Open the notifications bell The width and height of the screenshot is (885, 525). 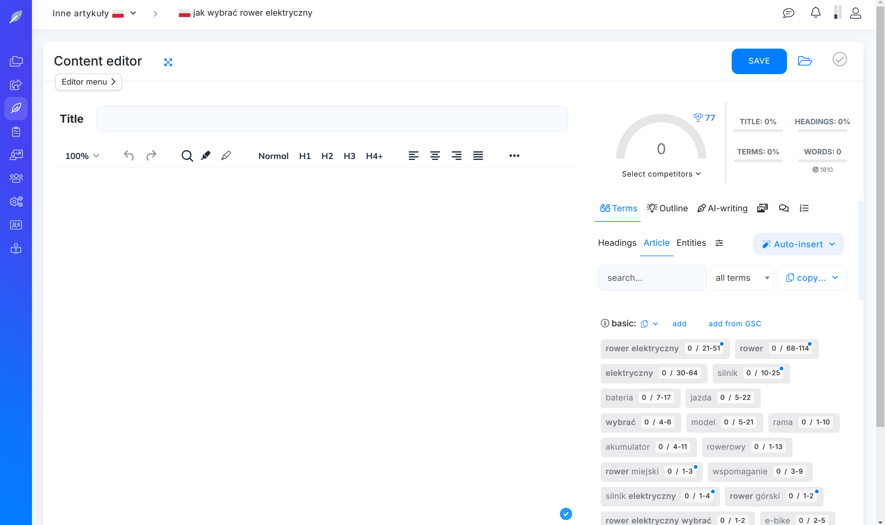point(815,13)
